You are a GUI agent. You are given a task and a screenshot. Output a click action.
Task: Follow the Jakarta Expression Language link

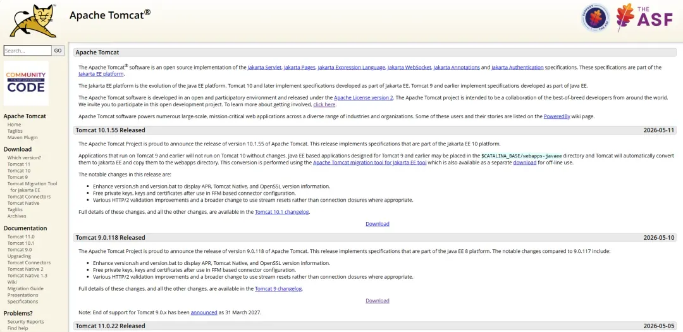click(352, 68)
